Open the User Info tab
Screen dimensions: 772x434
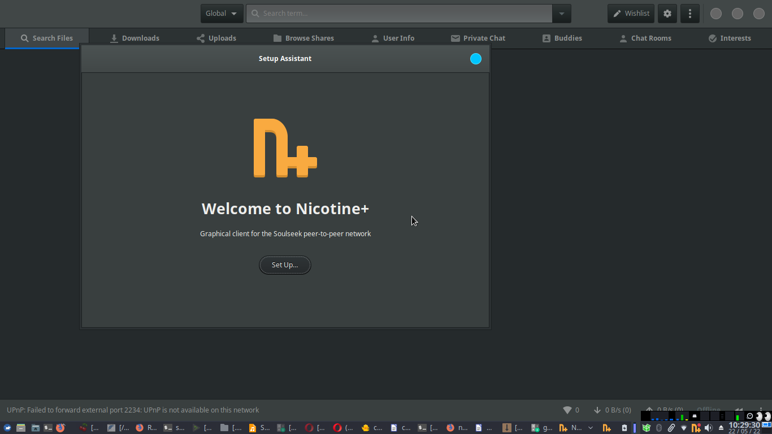(x=393, y=38)
